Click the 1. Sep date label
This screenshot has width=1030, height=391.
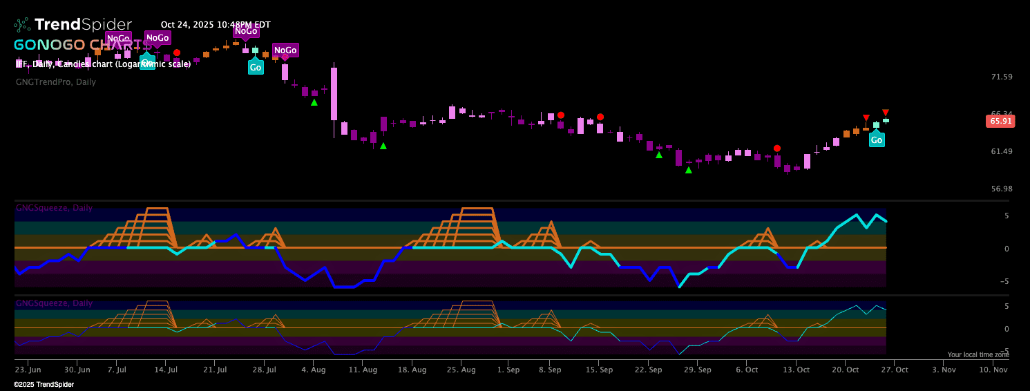(x=508, y=370)
